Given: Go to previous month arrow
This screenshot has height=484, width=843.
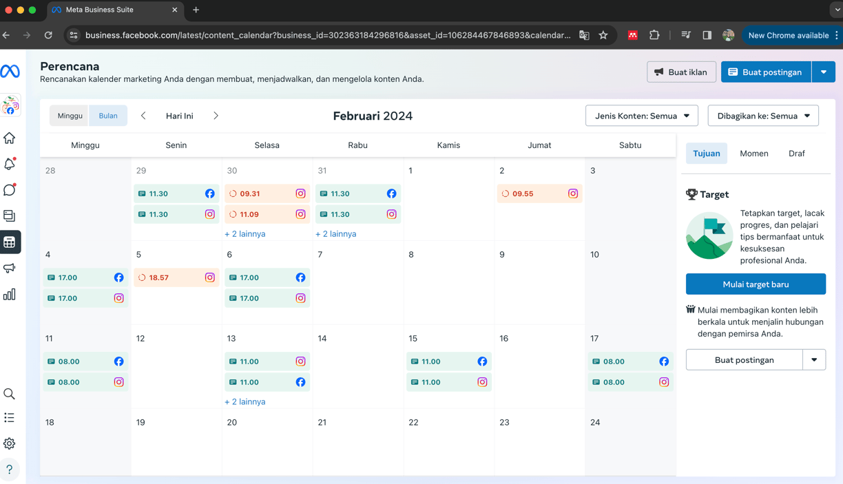Looking at the screenshot, I should 143,116.
